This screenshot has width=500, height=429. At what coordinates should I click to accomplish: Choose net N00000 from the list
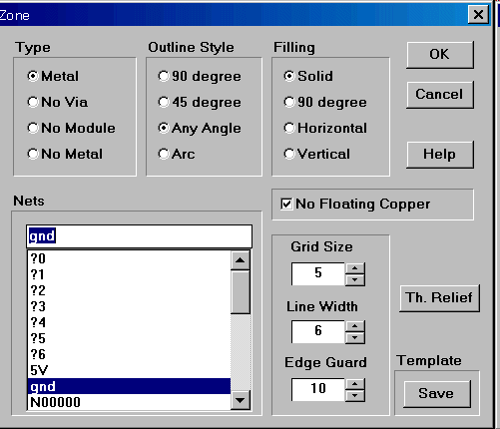pyautogui.click(x=129, y=402)
